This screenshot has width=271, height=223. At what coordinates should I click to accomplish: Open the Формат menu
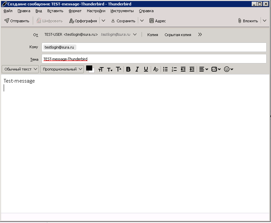[x=75, y=11]
